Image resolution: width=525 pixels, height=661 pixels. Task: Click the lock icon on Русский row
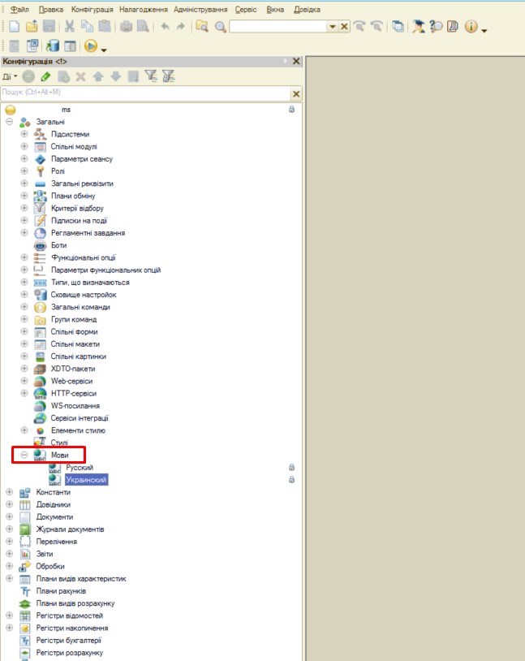pyautogui.click(x=291, y=467)
